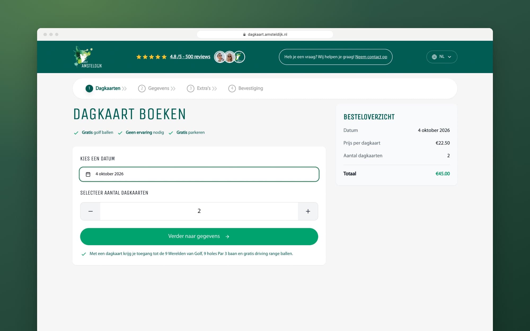Click the browser address bar dagkaart.amsteldijk.nl
530x331 pixels.
point(265,34)
